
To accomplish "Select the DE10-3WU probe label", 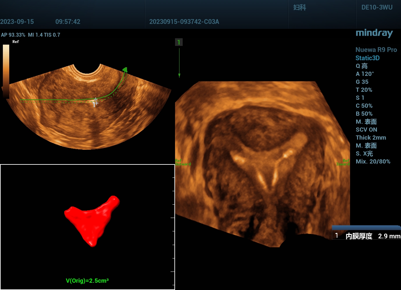I will tap(377, 8).
